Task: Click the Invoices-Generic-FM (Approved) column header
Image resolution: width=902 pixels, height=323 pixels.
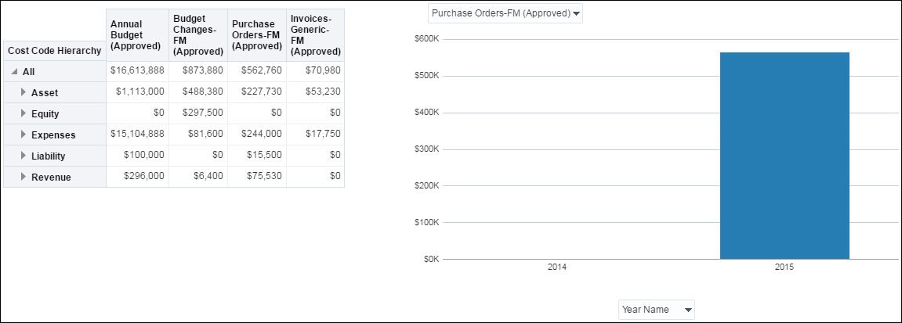Action: coord(315,35)
